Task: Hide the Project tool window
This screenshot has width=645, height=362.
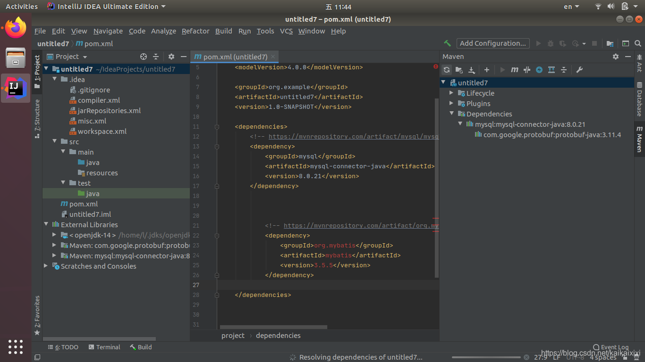Action: point(184,57)
